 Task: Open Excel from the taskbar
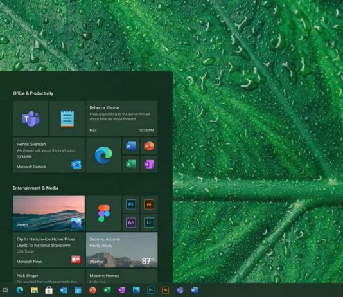click(x=107, y=290)
